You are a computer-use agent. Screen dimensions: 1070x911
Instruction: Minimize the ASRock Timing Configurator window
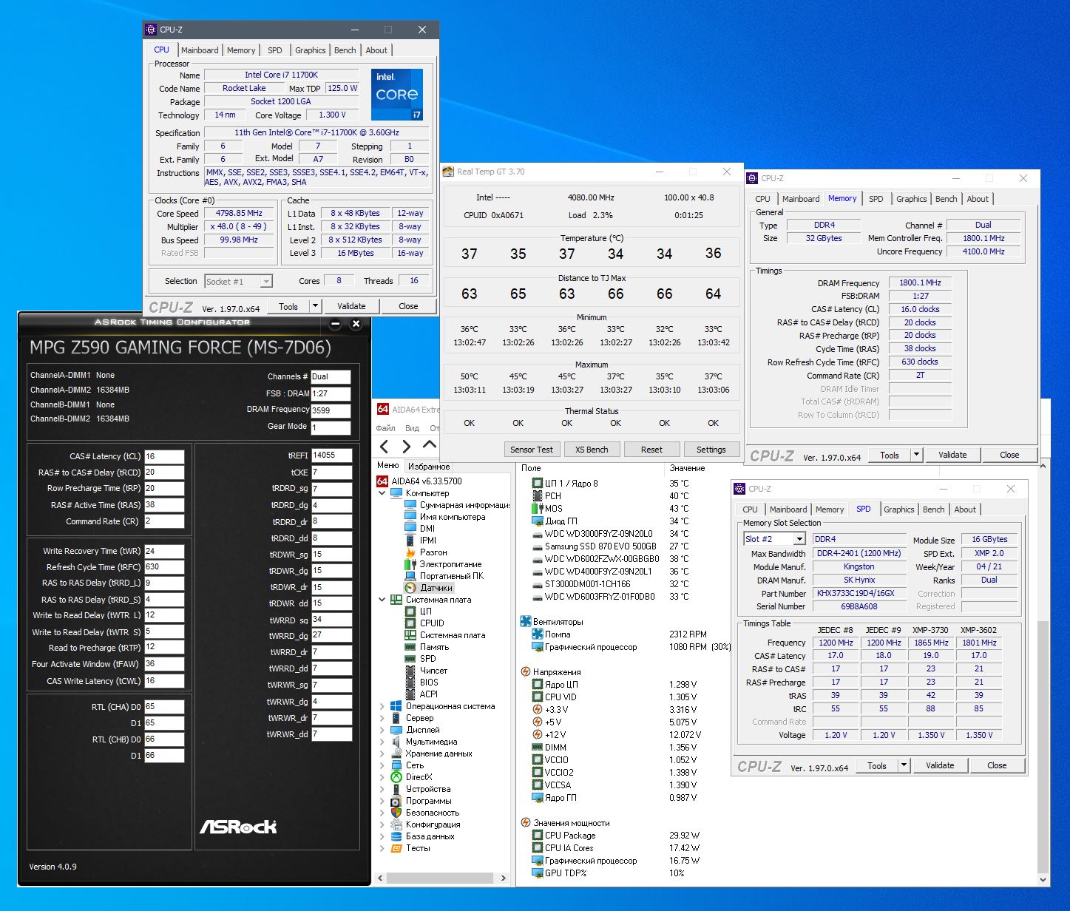(335, 324)
